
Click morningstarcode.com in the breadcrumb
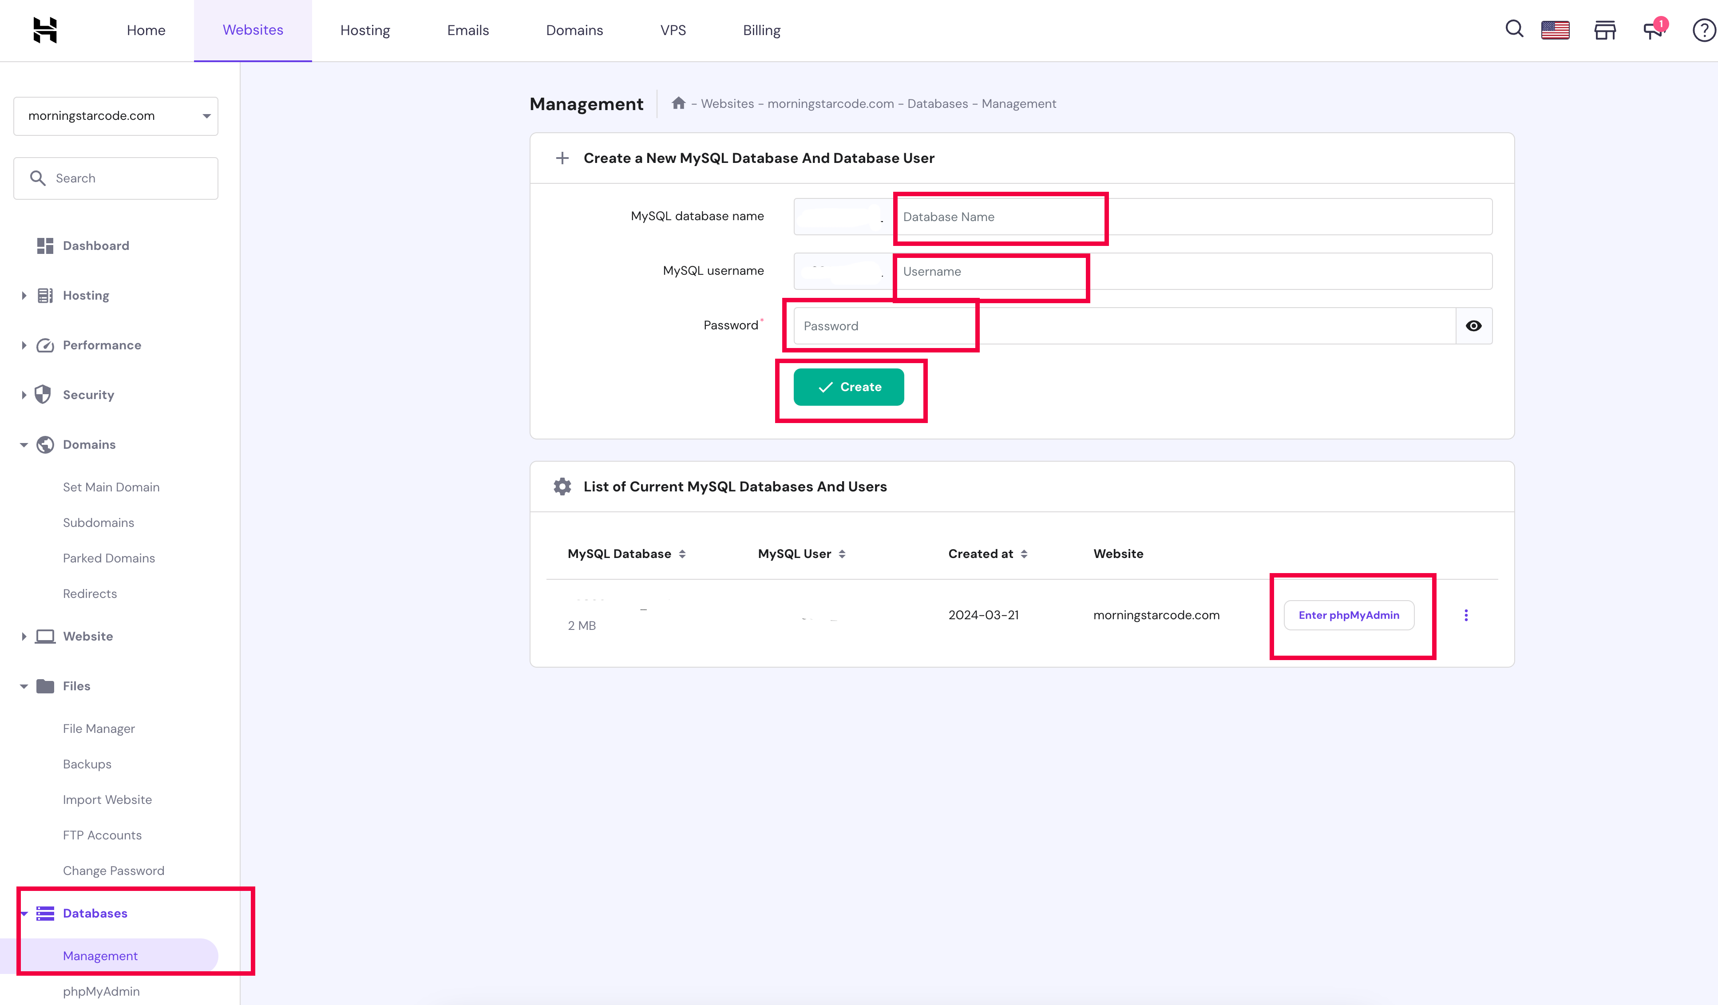[830, 103]
